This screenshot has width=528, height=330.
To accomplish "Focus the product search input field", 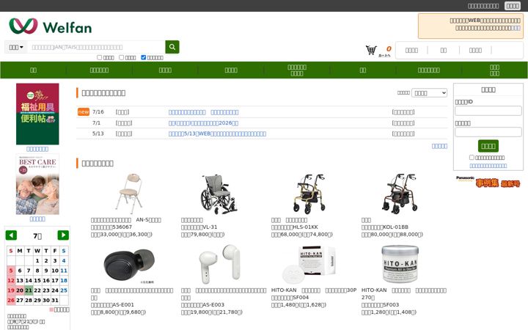I will tap(96, 47).
